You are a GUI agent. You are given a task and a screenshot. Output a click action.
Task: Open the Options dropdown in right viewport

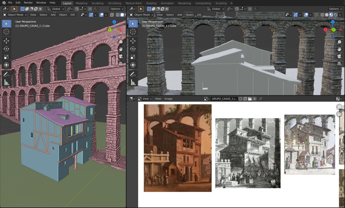(x=335, y=9)
